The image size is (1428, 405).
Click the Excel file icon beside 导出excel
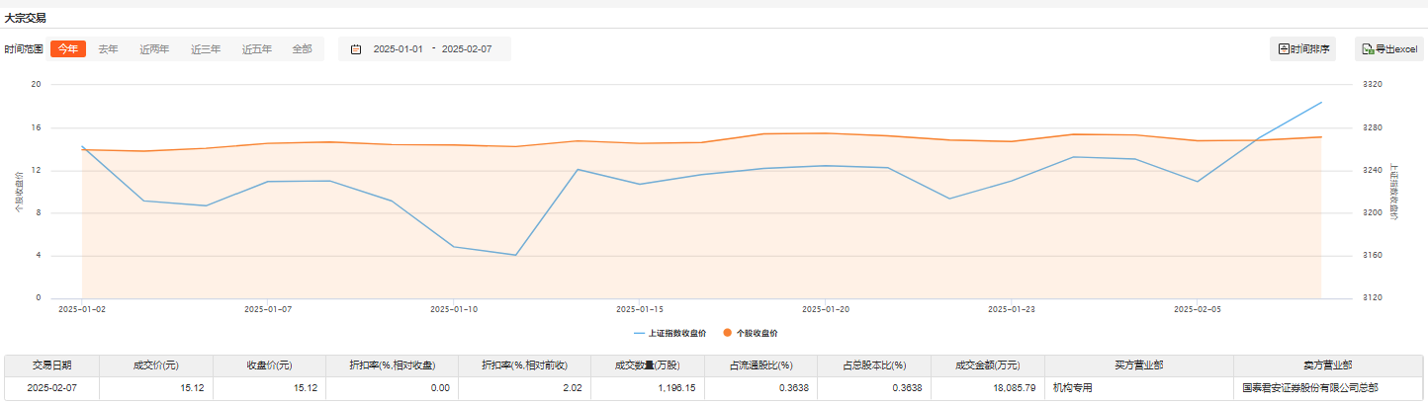click(x=1368, y=49)
